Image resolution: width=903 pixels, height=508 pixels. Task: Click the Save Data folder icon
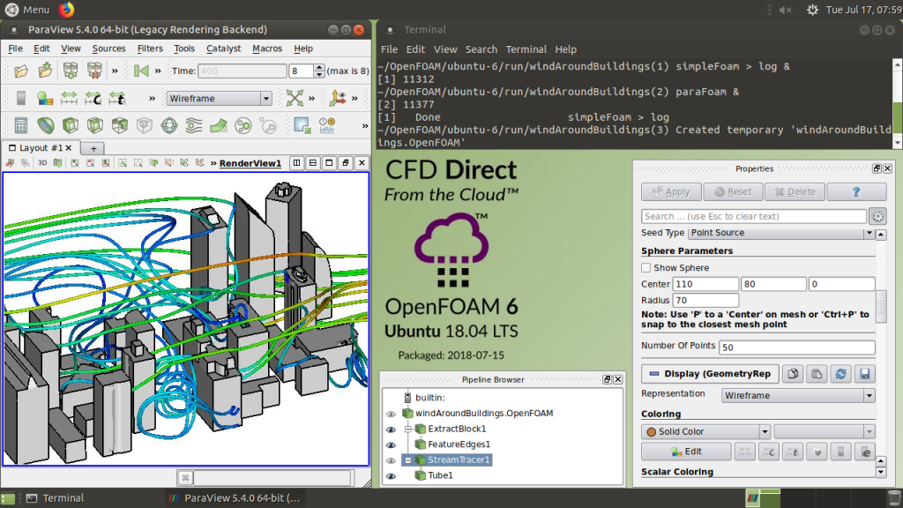(45, 71)
